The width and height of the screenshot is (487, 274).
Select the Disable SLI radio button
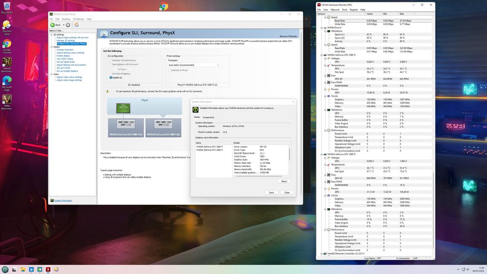111,78
